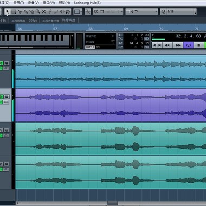This screenshot has height=206, width=206.
Task: Select the Play speaker tool
Action: pos(62,11)
